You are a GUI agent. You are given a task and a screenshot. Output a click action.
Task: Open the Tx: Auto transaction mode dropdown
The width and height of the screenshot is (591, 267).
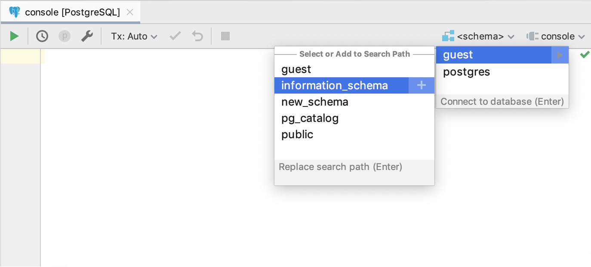[x=134, y=36]
